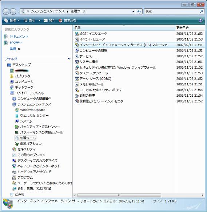This screenshot has width=207, height=212.
Task: Select コンピュータ in folder tree
Action: (24, 82)
